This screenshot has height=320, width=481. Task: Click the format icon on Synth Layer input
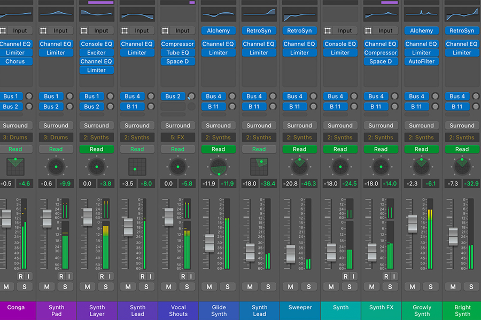[84, 30]
